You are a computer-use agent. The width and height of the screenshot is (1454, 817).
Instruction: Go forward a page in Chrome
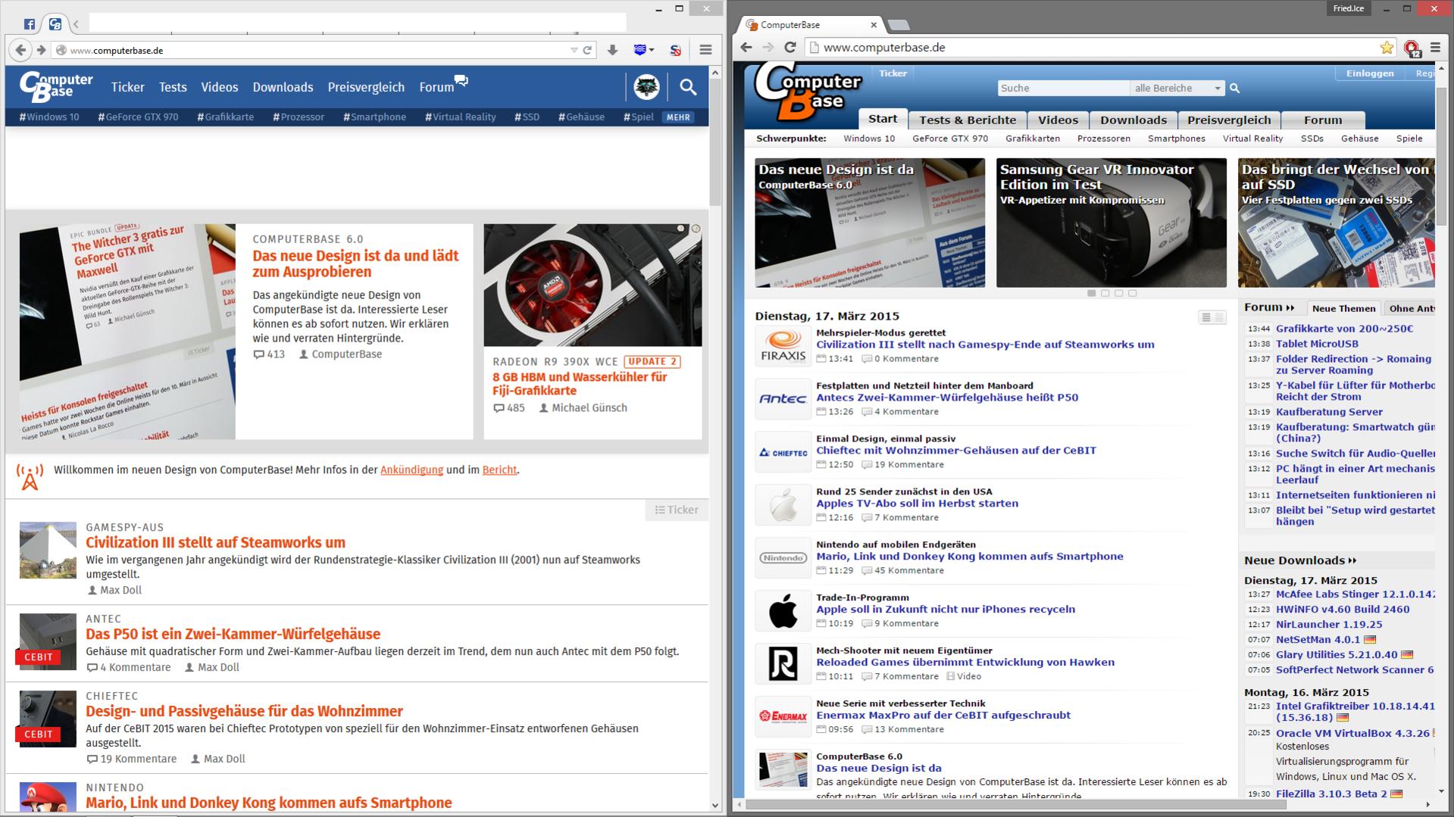(768, 47)
